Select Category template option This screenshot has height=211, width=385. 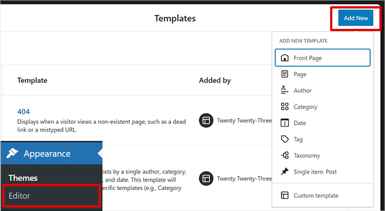[x=322, y=106]
